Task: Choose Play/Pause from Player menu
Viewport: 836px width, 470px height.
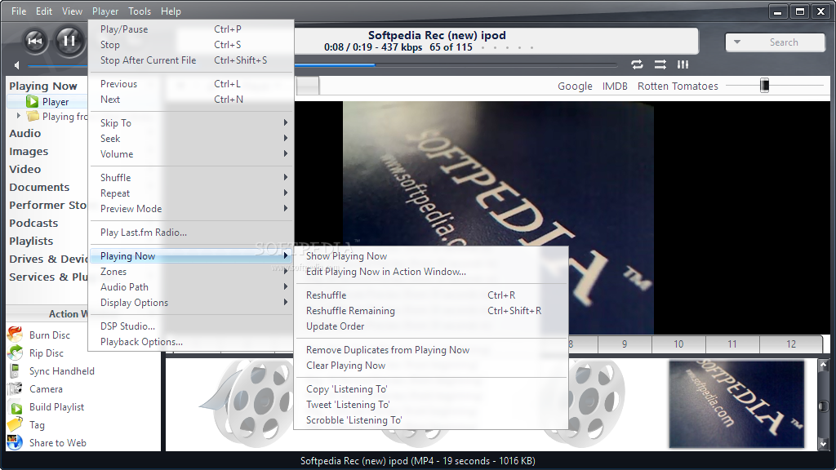Action: click(x=192, y=29)
